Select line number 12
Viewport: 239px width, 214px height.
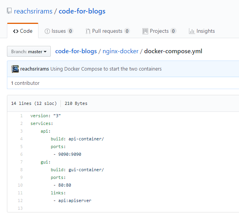coord(20,201)
